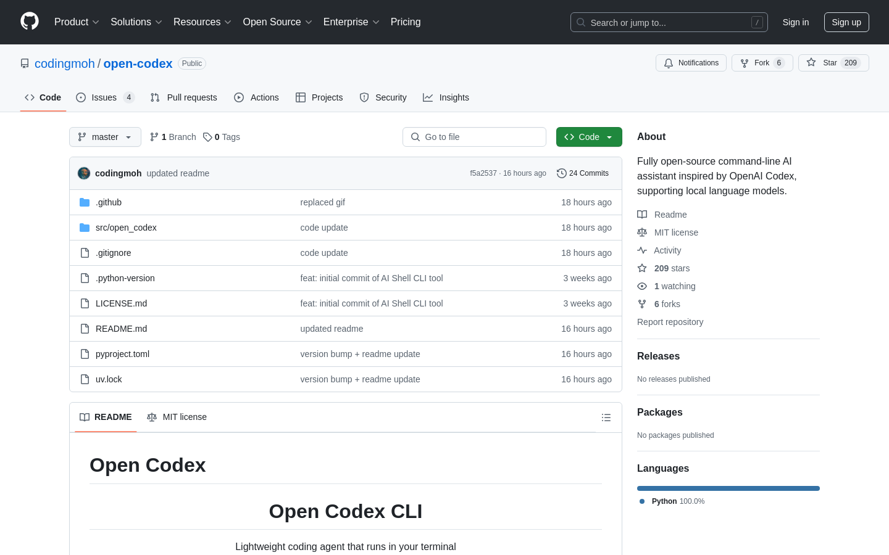
Task: Click the star icon beside 209 stars
Action: (642, 268)
